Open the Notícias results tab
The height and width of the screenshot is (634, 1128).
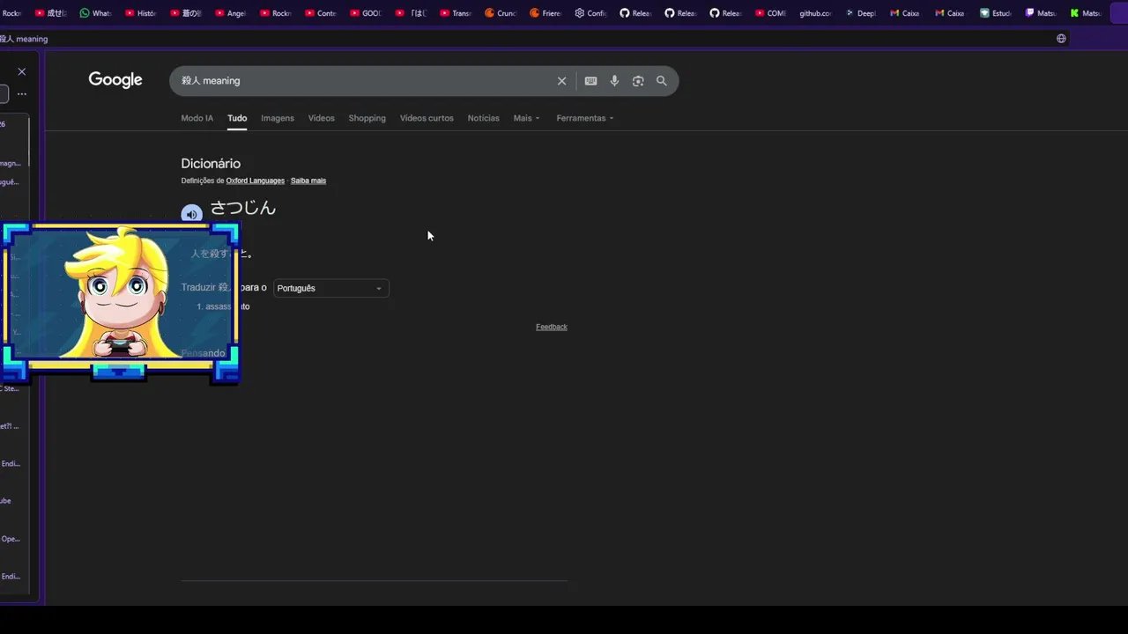[483, 118]
